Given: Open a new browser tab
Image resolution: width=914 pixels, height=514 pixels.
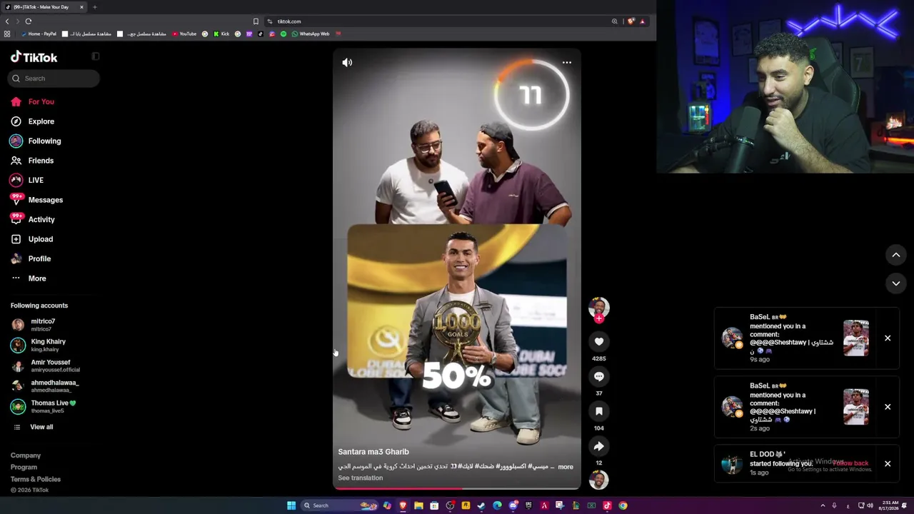Looking at the screenshot, I should 94,7.
